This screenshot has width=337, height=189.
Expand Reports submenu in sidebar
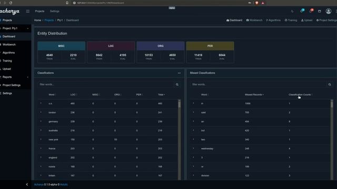click(15, 77)
